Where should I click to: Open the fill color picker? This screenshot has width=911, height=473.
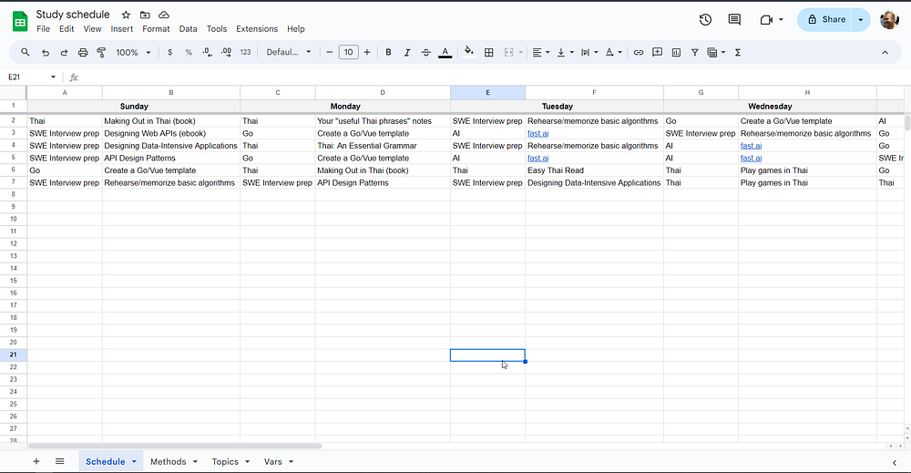tap(469, 52)
